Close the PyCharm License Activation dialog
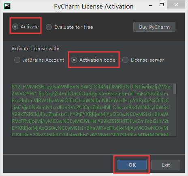 coord(176,5)
